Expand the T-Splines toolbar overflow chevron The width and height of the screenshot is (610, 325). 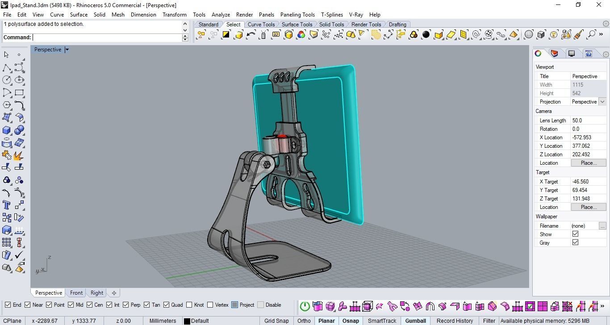(603, 306)
